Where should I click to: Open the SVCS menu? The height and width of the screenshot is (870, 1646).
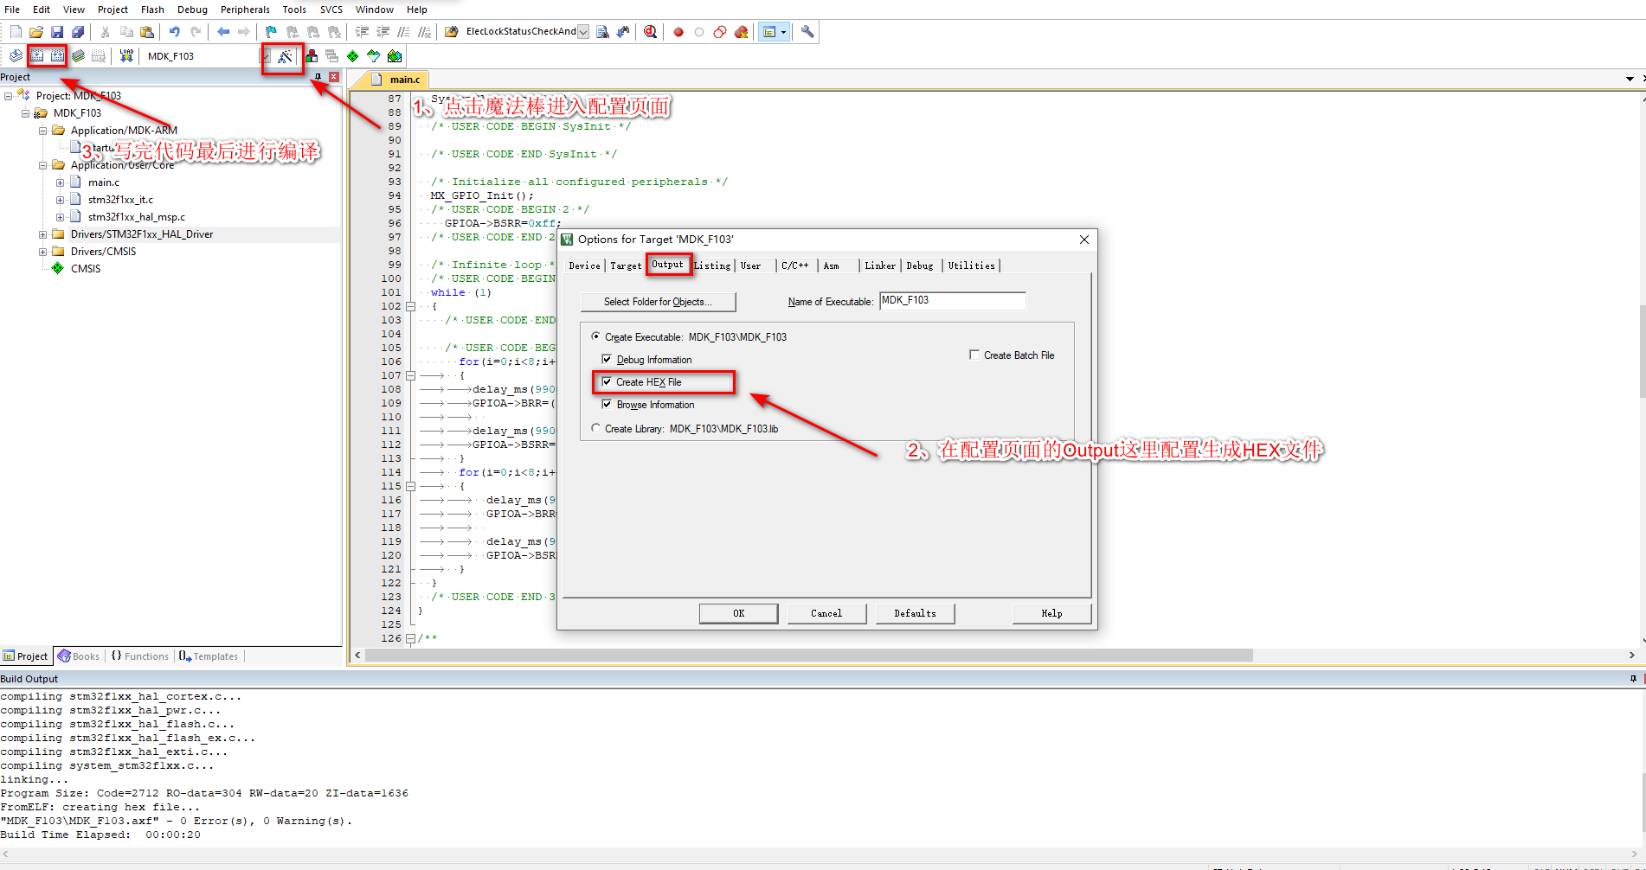[x=331, y=10]
